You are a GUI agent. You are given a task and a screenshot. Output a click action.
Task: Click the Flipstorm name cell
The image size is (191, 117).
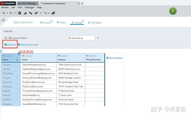(11, 82)
